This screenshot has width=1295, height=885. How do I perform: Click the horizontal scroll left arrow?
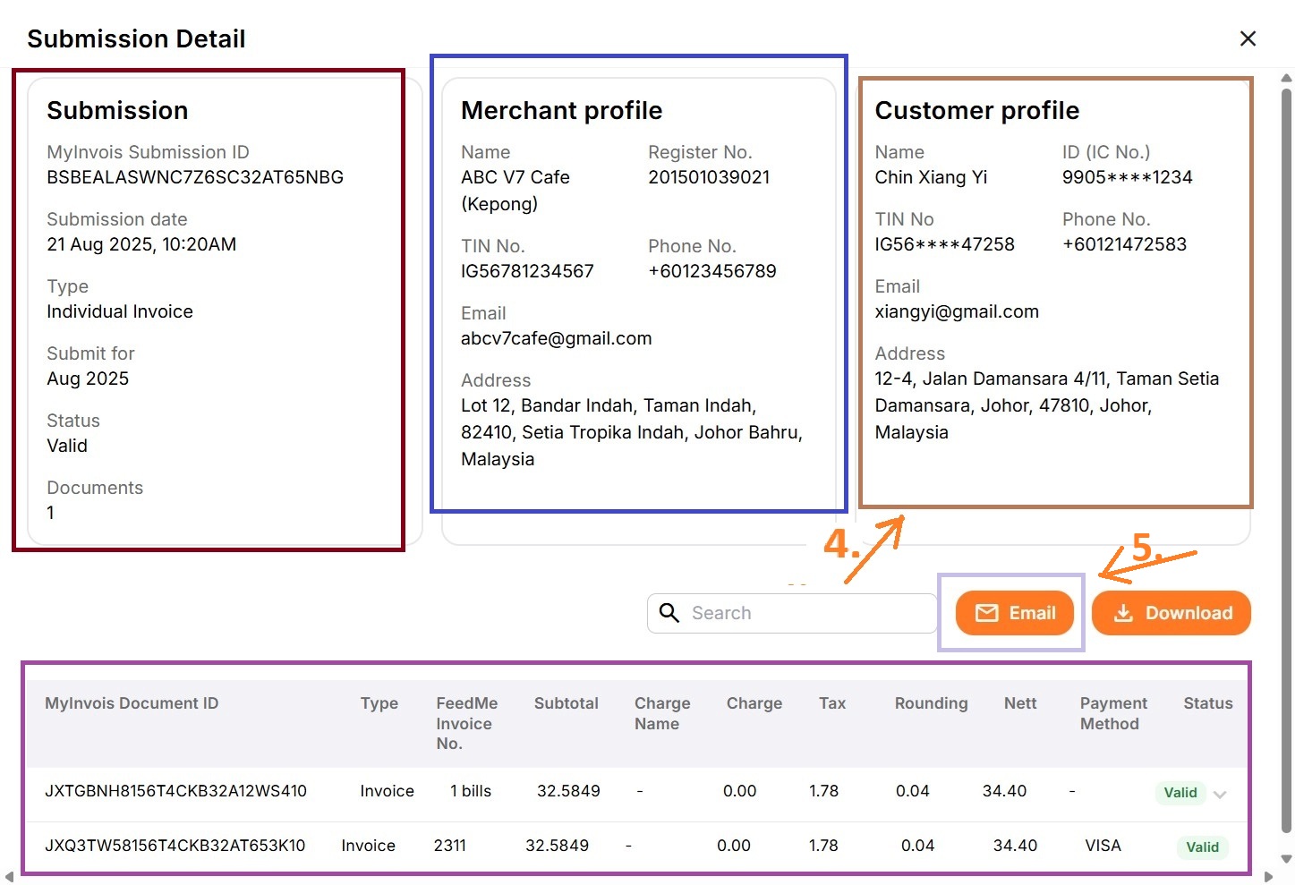(x=10, y=877)
